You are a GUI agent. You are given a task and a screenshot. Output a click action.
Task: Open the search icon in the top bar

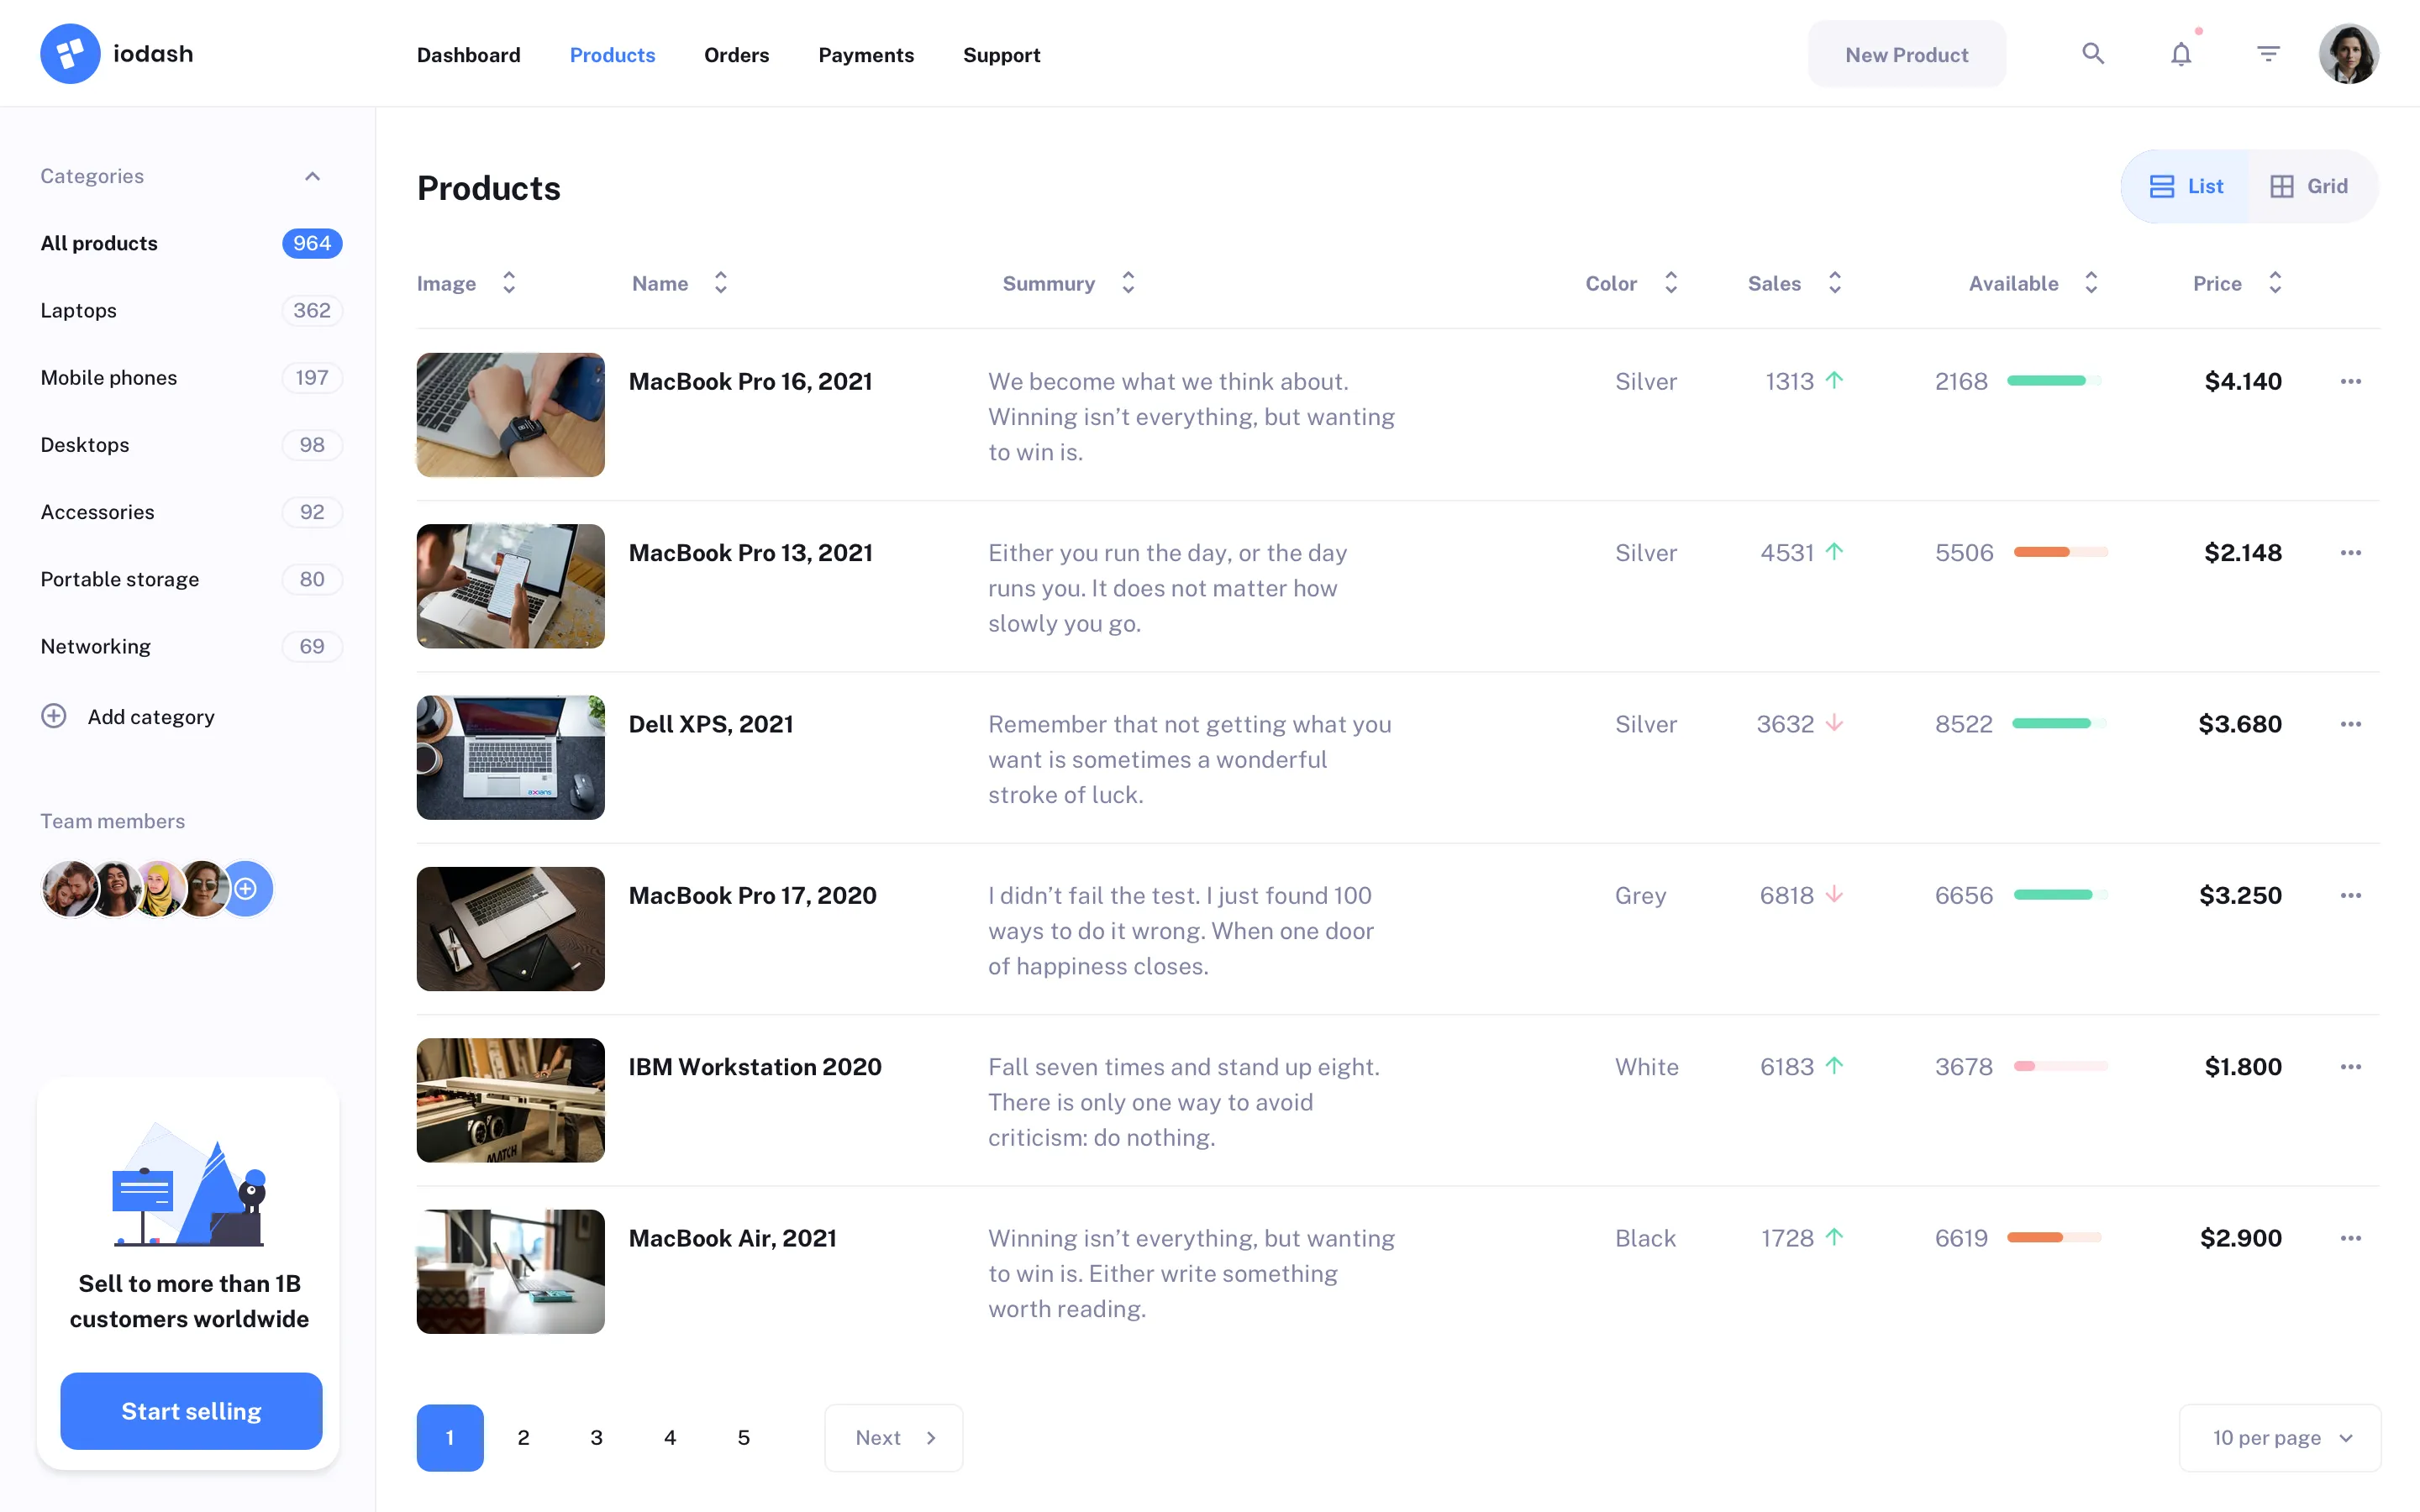(x=2093, y=53)
